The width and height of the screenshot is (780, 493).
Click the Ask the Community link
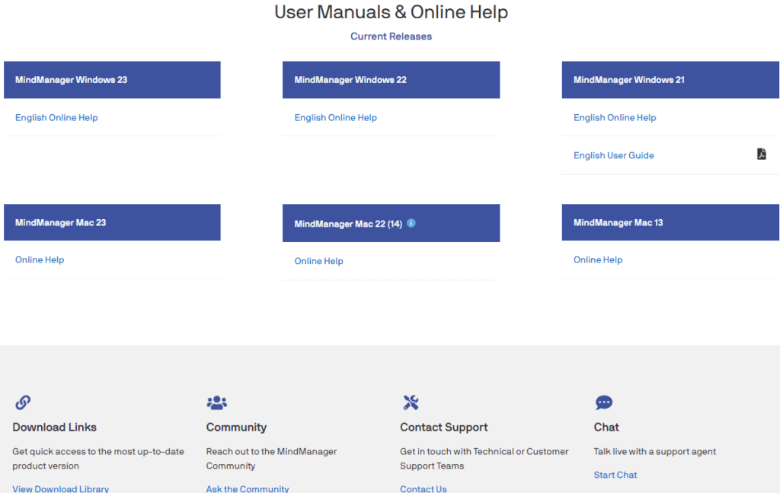tap(248, 488)
